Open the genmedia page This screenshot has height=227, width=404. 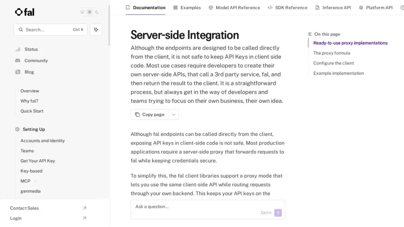click(30, 191)
